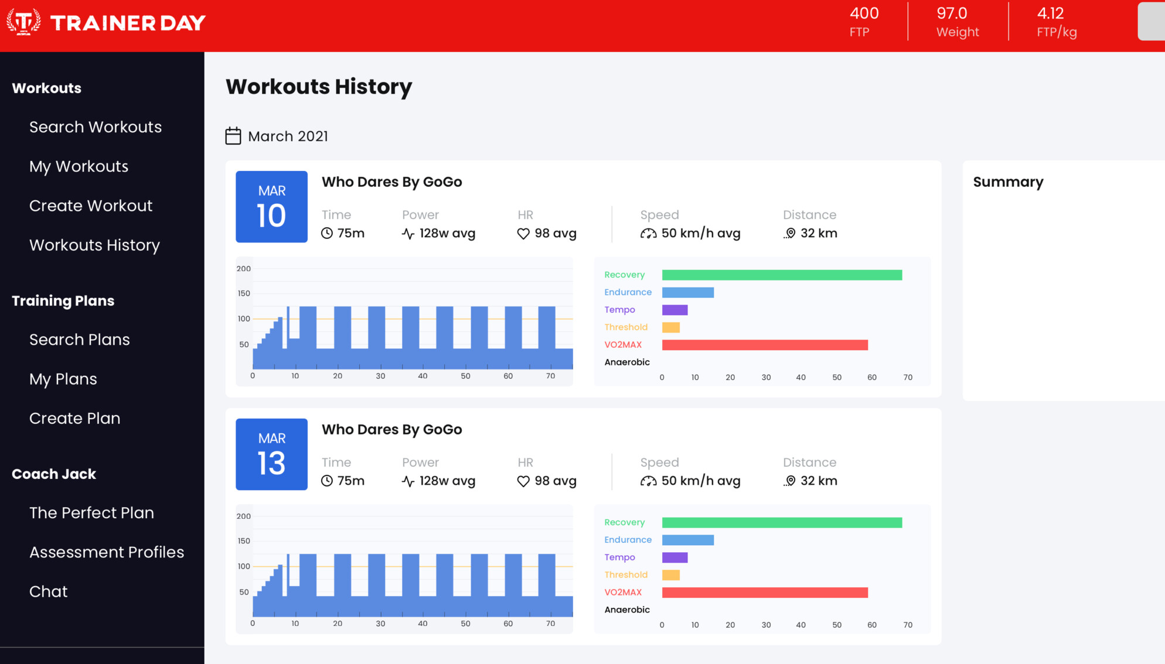
Task: Click the VO2MAX label in Mar 13 zones
Action: click(x=623, y=593)
